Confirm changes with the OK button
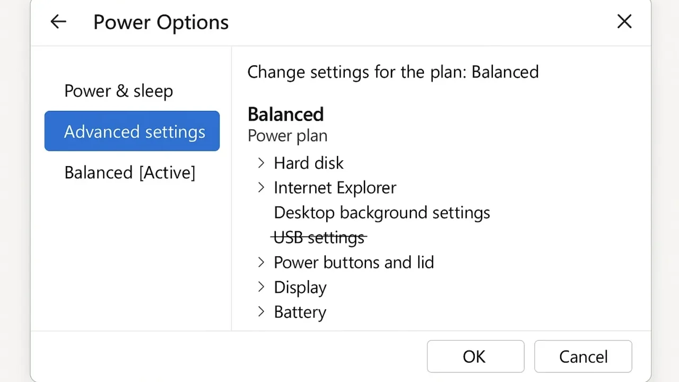679x382 pixels. tap(475, 357)
